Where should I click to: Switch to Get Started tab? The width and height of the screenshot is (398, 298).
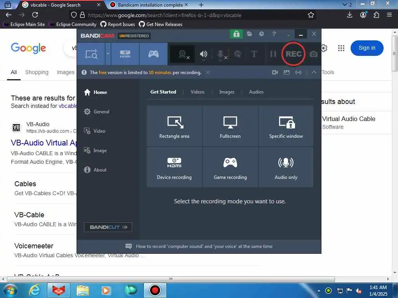pos(163,92)
